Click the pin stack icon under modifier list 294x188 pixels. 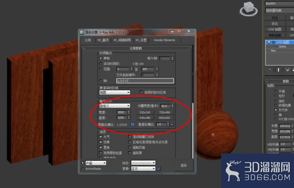click(x=269, y=70)
